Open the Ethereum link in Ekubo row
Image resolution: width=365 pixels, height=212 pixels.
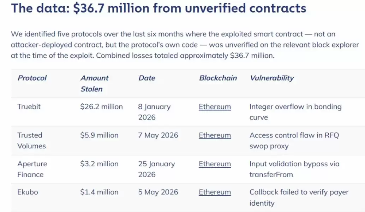point(215,192)
